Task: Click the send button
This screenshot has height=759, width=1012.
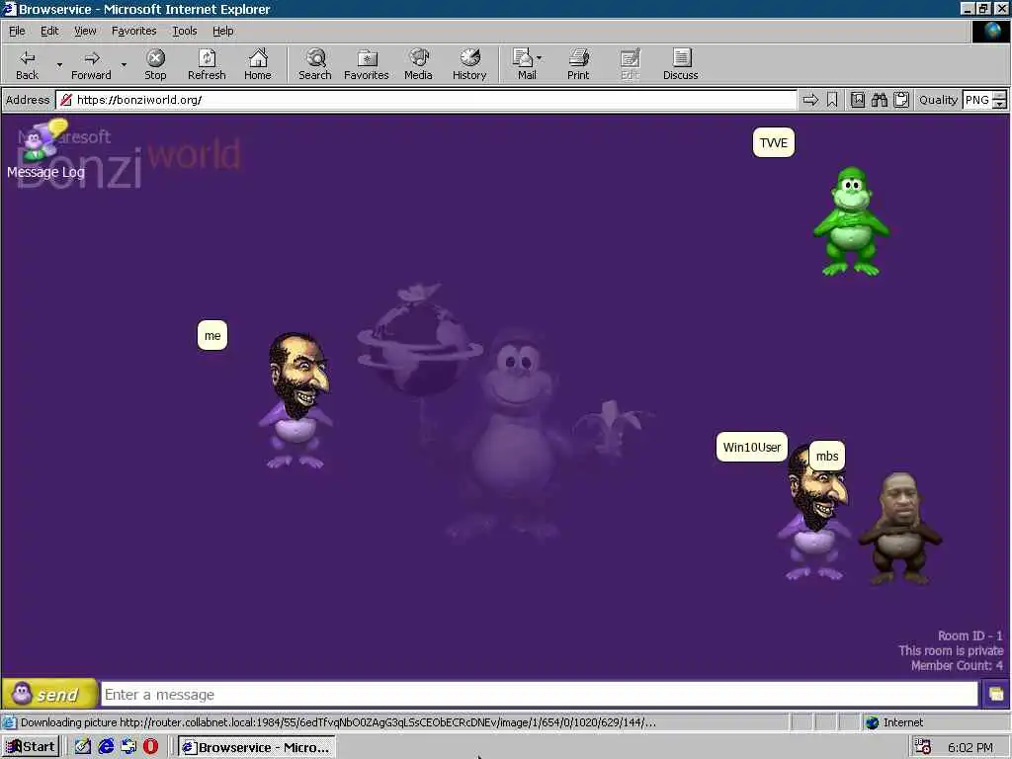Action: click(49, 695)
